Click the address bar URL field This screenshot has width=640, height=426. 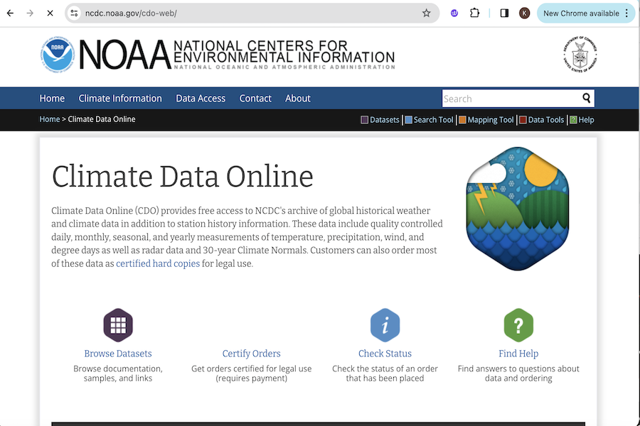pos(252,13)
